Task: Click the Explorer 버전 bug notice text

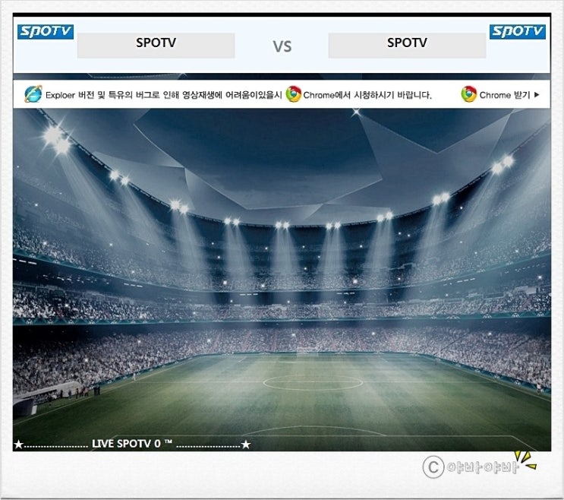Action: 164,95
